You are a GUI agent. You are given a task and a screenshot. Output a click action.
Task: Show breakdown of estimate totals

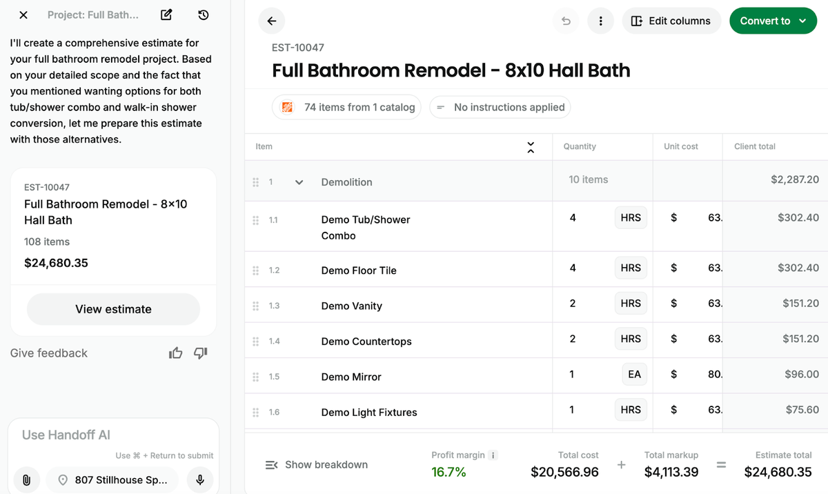(x=317, y=465)
